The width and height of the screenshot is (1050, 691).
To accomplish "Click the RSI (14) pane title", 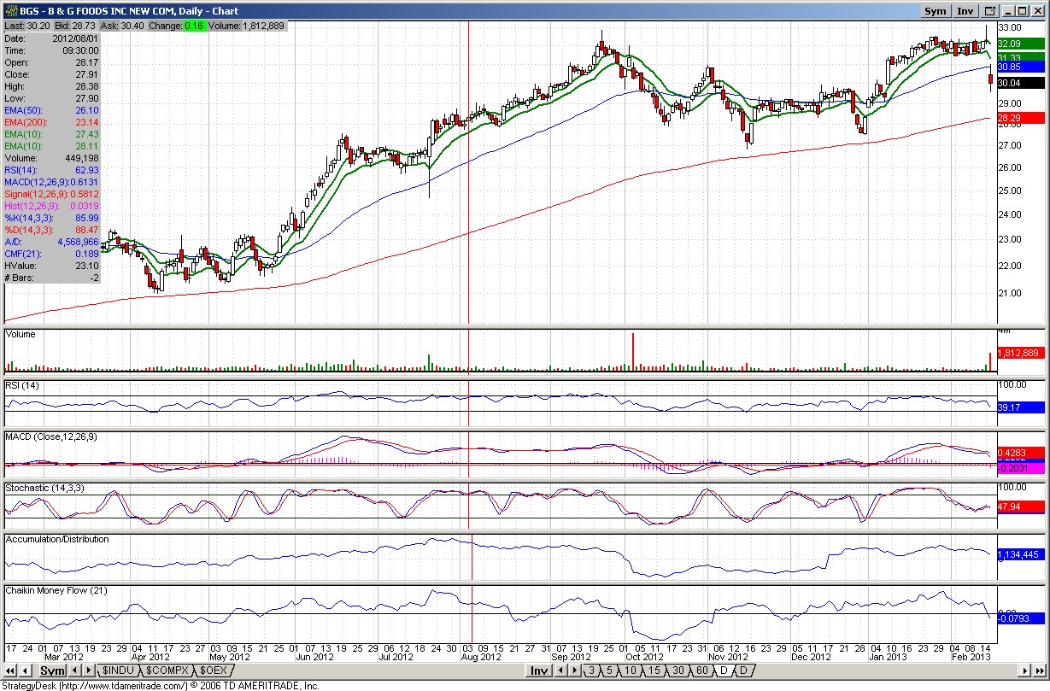I will coord(22,385).
